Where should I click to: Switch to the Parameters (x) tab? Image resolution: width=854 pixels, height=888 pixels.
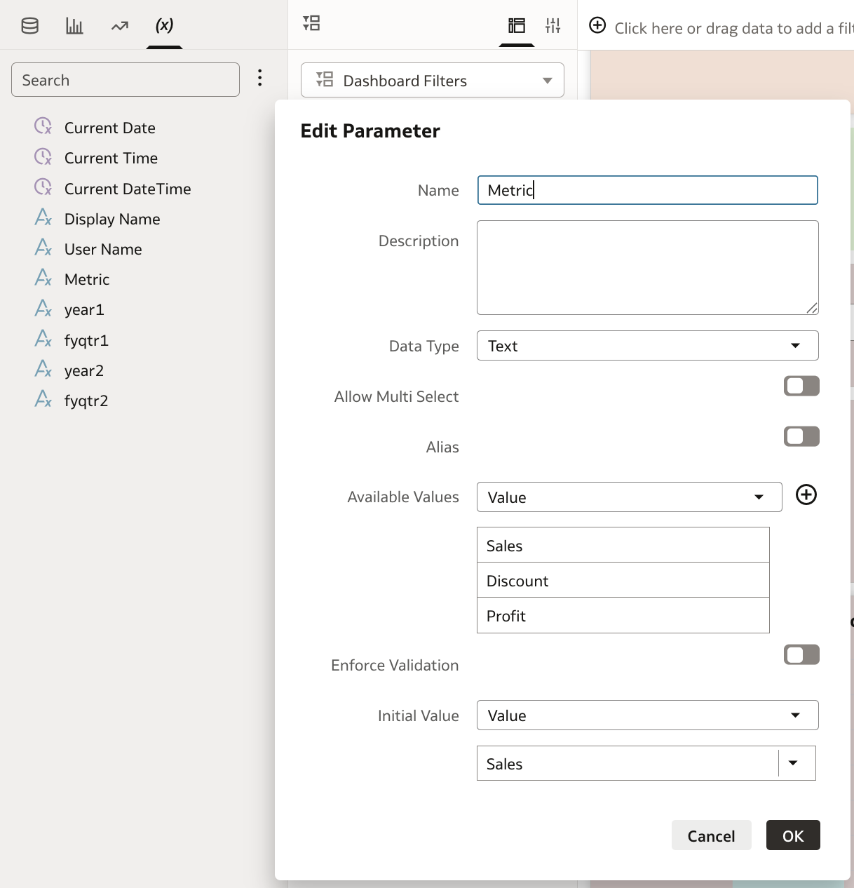point(164,25)
